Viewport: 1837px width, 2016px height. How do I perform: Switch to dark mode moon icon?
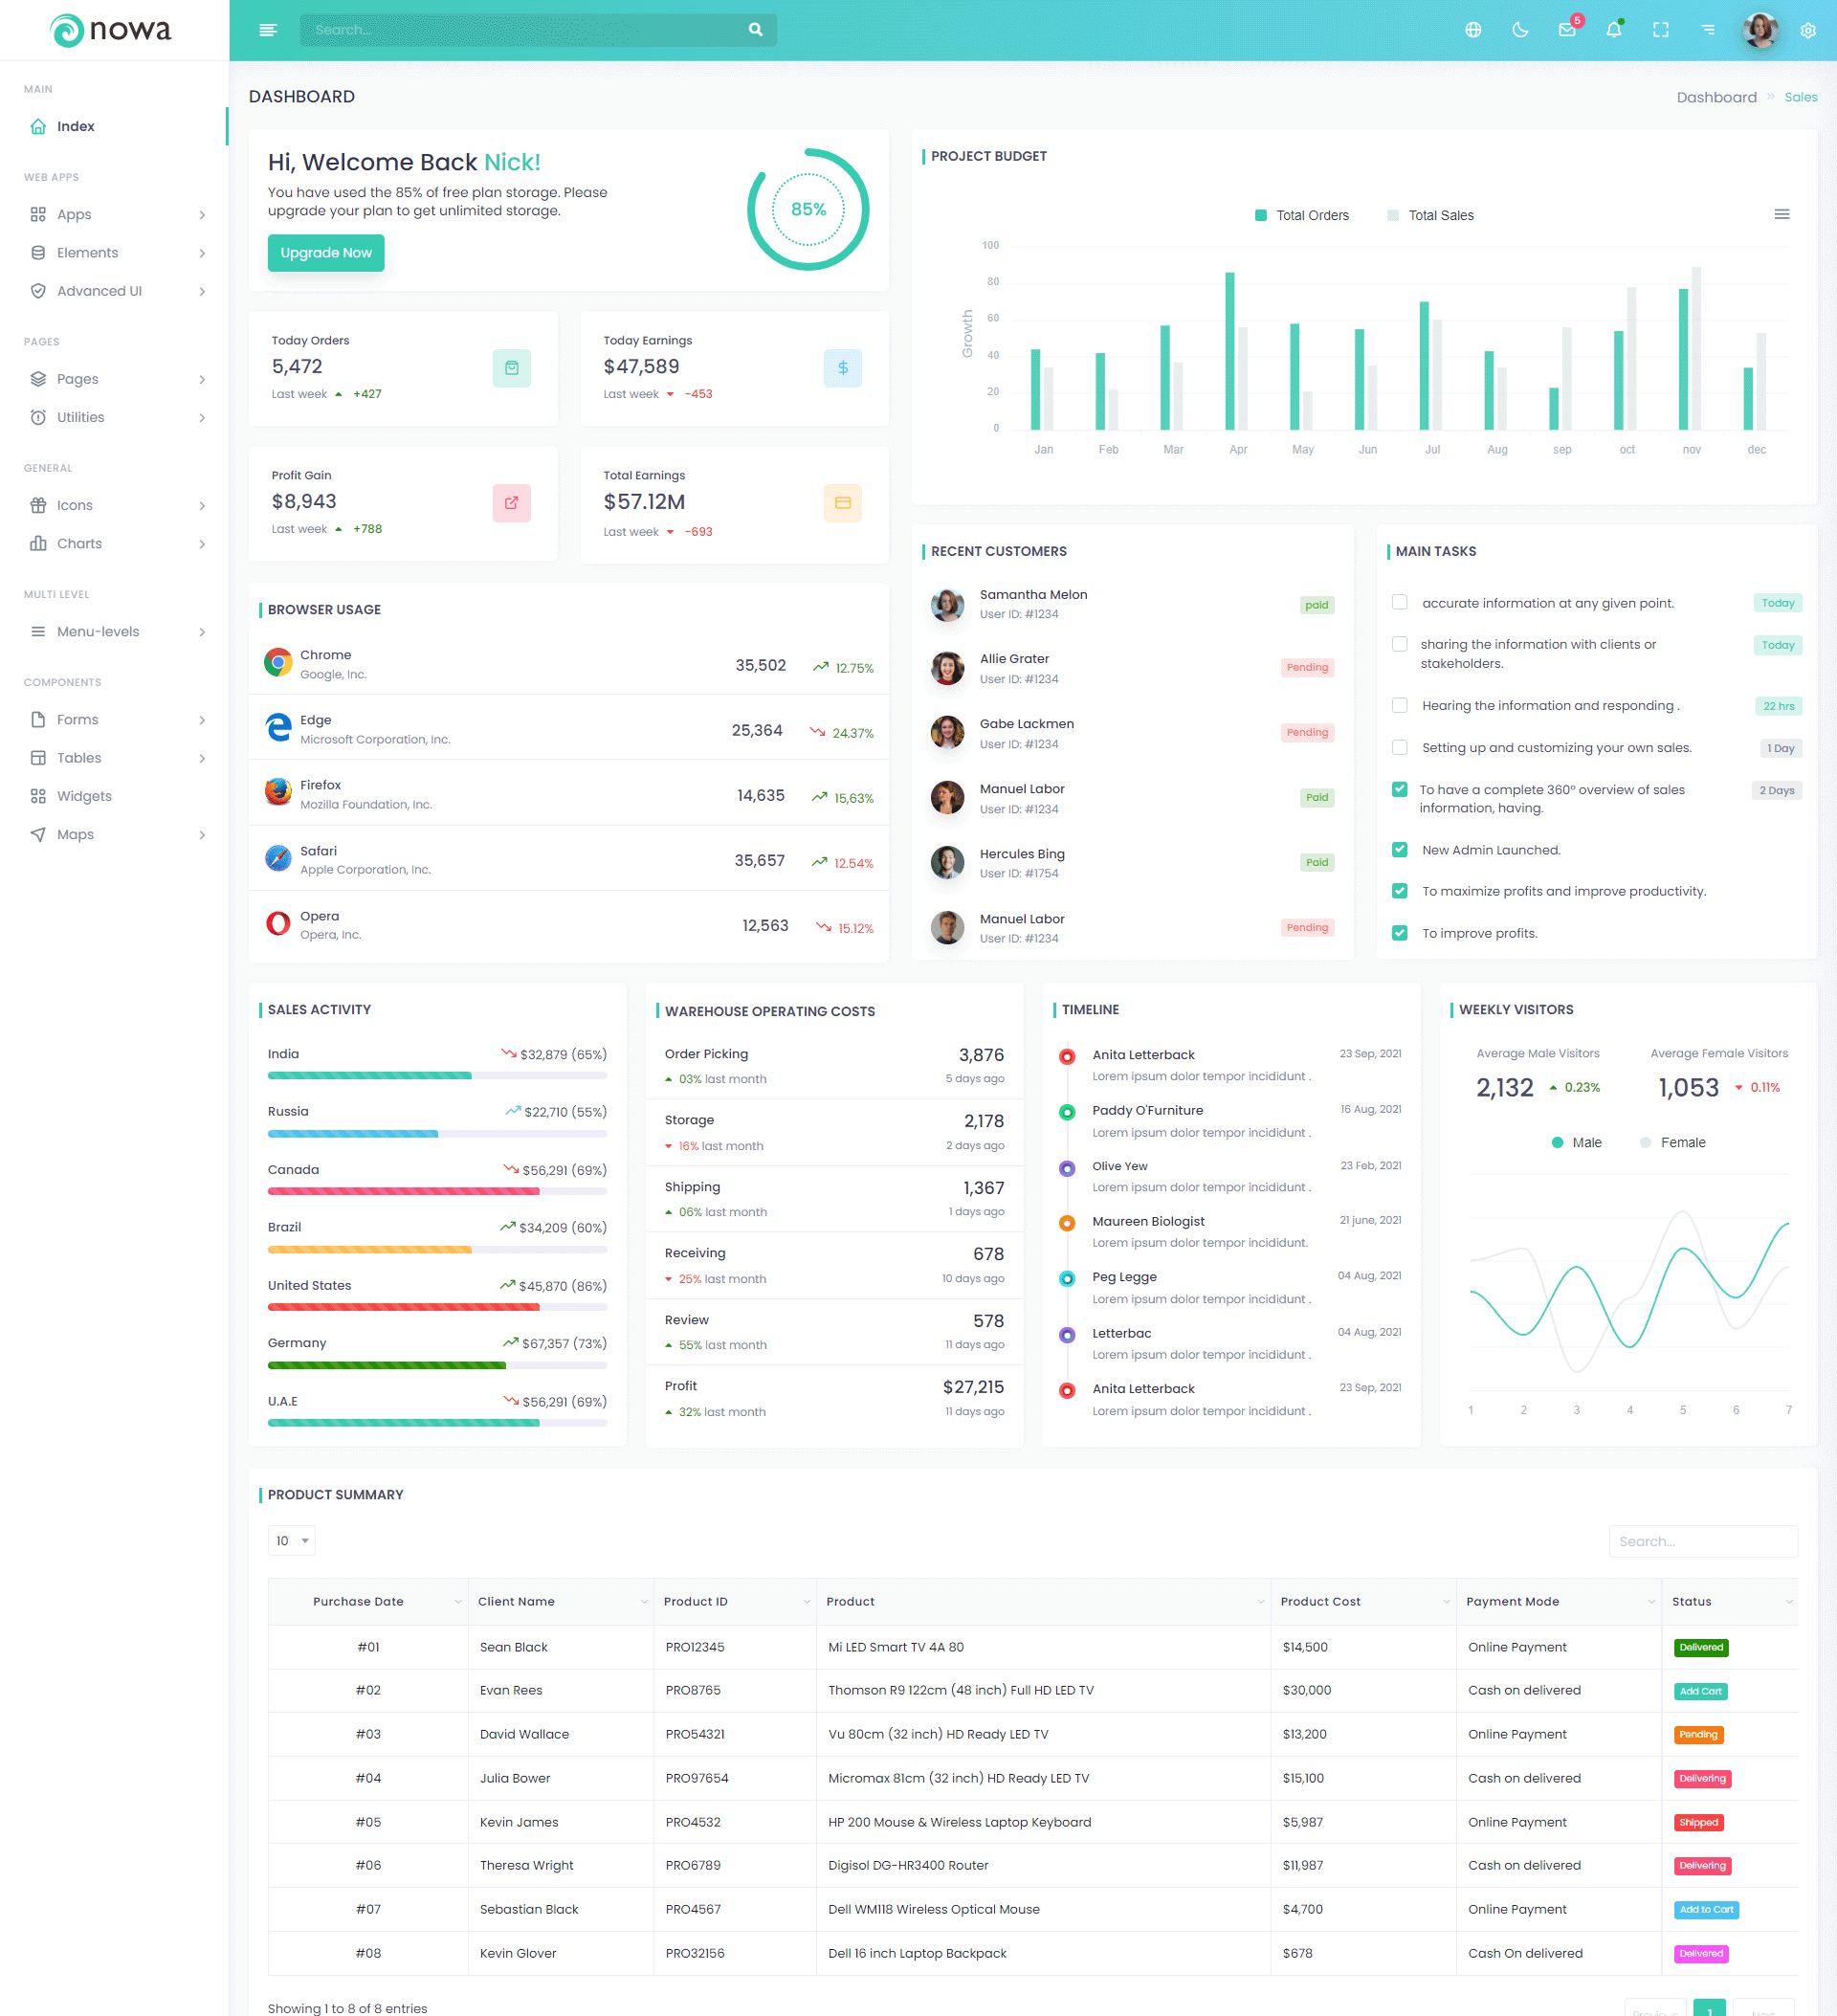click(1520, 30)
